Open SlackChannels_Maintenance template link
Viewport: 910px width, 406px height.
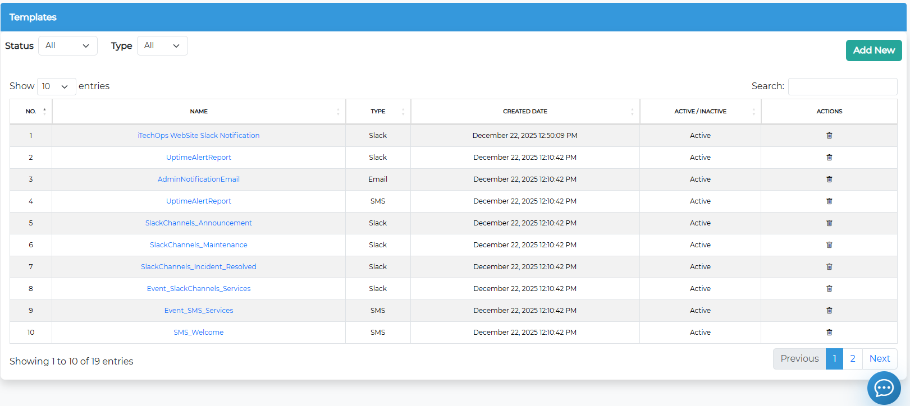tap(199, 245)
